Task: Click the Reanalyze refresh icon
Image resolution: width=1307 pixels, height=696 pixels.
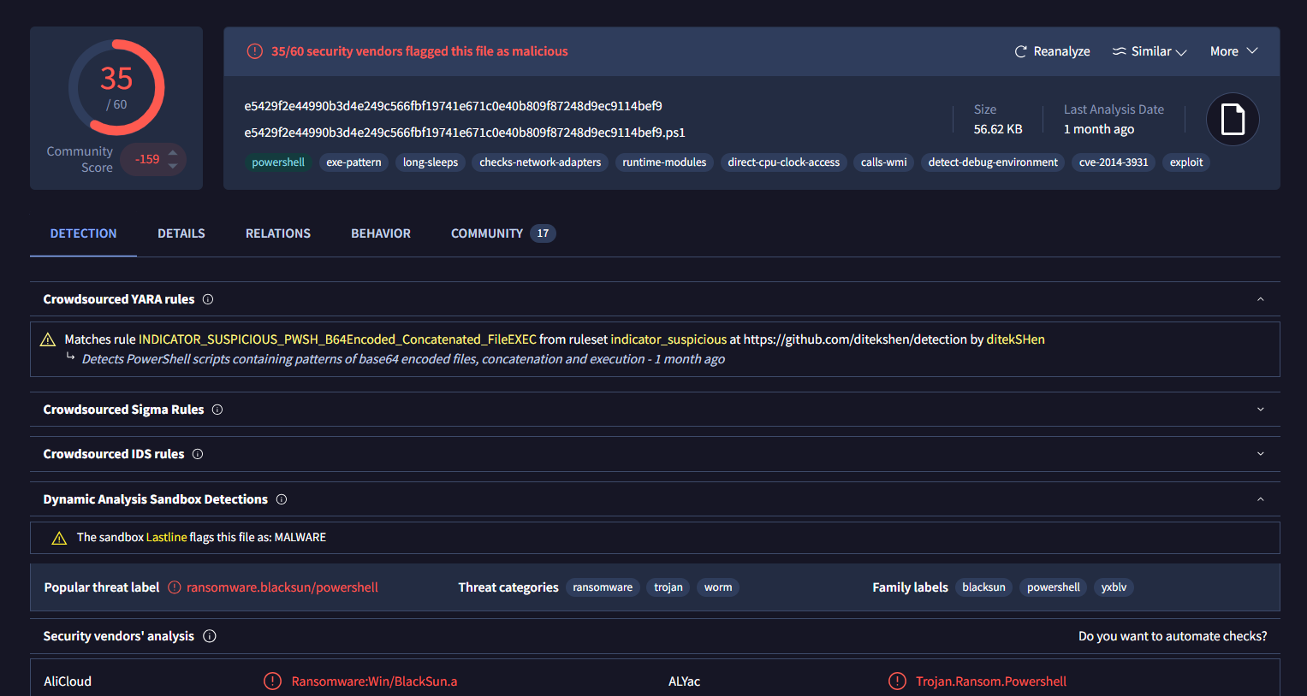Action: (x=1020, y=51)
